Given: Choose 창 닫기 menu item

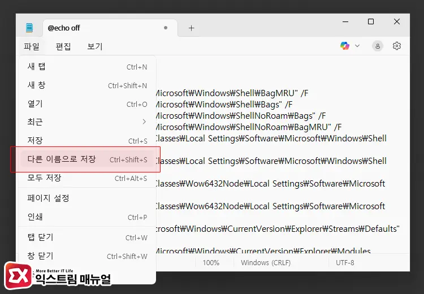Looking at the screenshot, I should tap(87, 256).
